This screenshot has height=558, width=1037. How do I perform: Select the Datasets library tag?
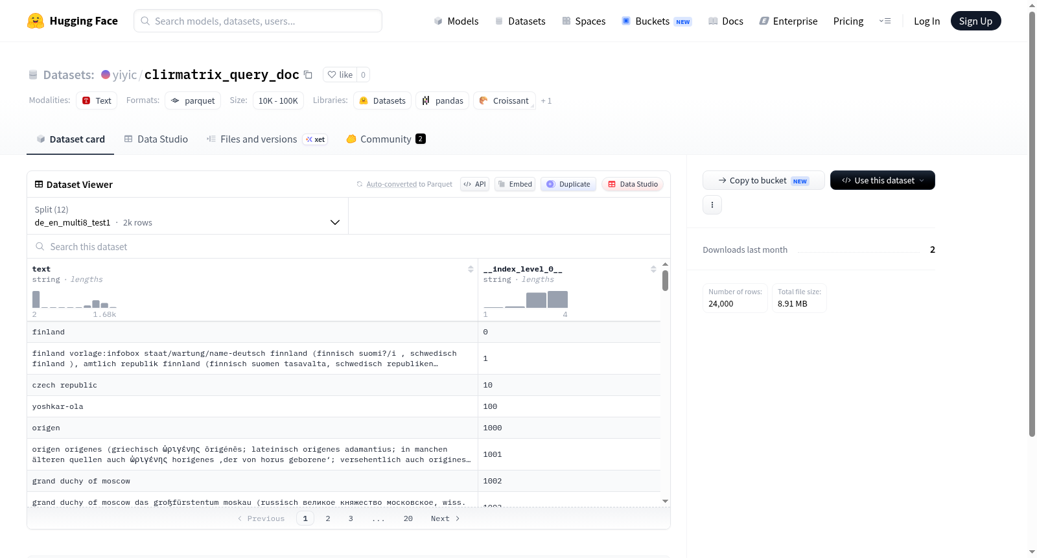[x=382, y=100]
